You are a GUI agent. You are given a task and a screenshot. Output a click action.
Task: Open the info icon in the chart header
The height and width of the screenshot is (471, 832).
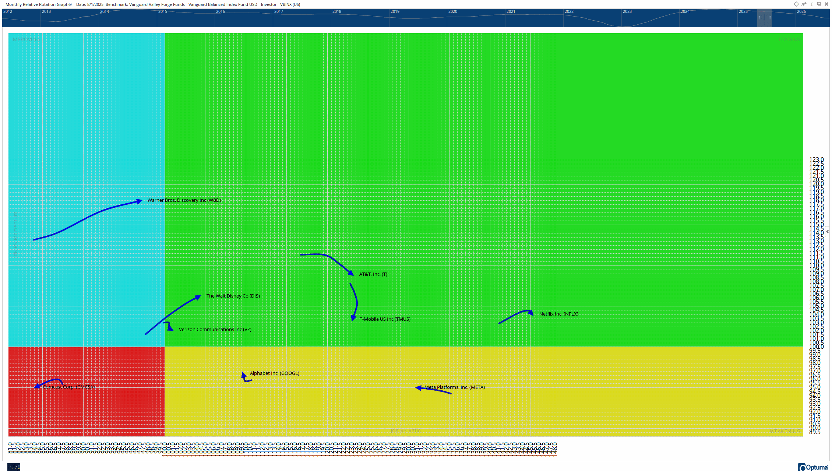click(x=811, y=4)
